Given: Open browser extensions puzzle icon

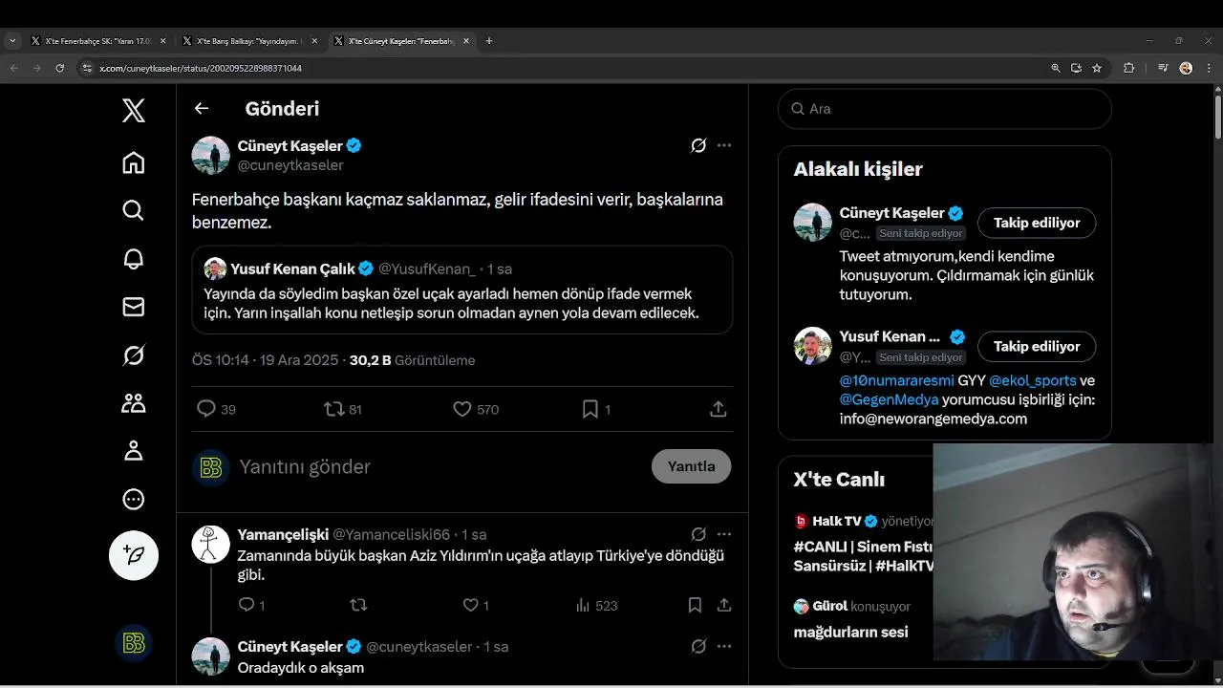Looking at the screenshot, I should 1129,68.
